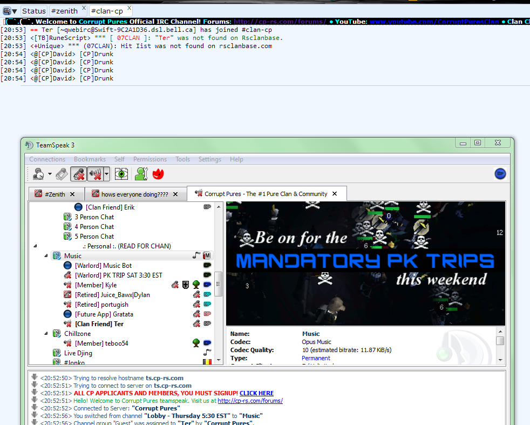The image size is (530, 425).
Task: Click the tree icon on teboo54's row
Action: coord(196,343)
